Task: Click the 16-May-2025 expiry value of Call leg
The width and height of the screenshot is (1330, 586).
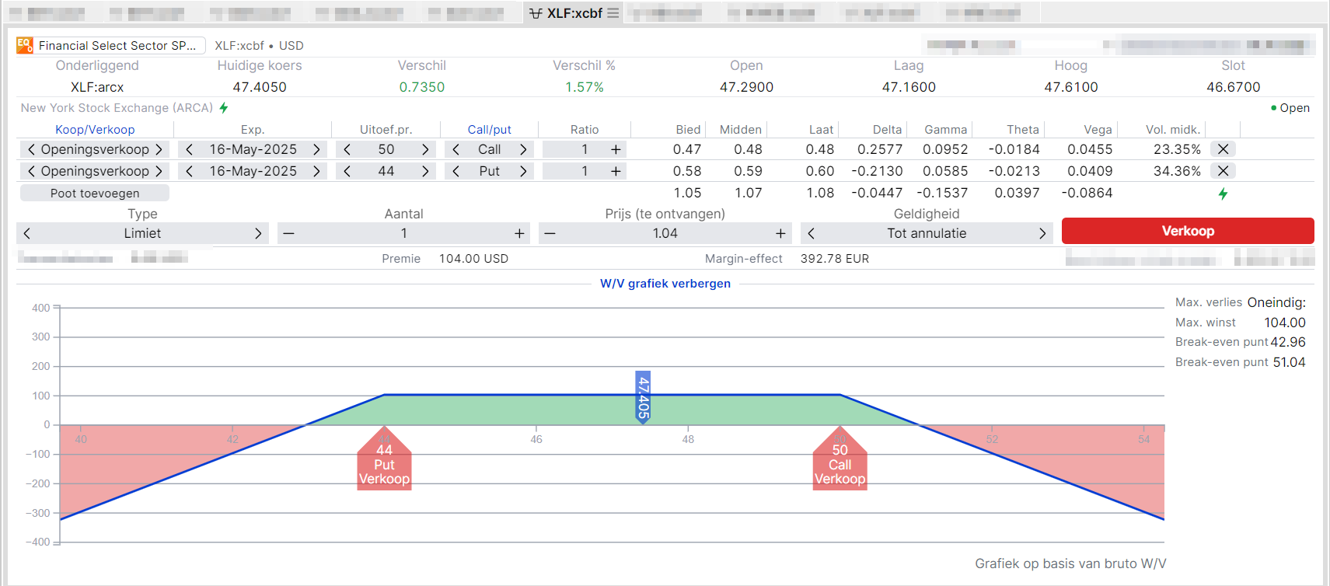Action: coord(253,149)
